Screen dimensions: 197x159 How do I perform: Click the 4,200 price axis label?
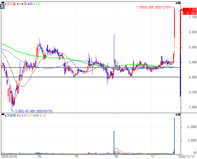(x=193, y=92)
